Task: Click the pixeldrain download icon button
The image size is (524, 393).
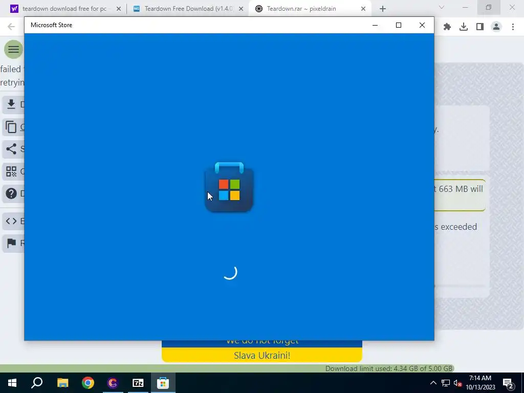Action: click(x=11, y=104)
